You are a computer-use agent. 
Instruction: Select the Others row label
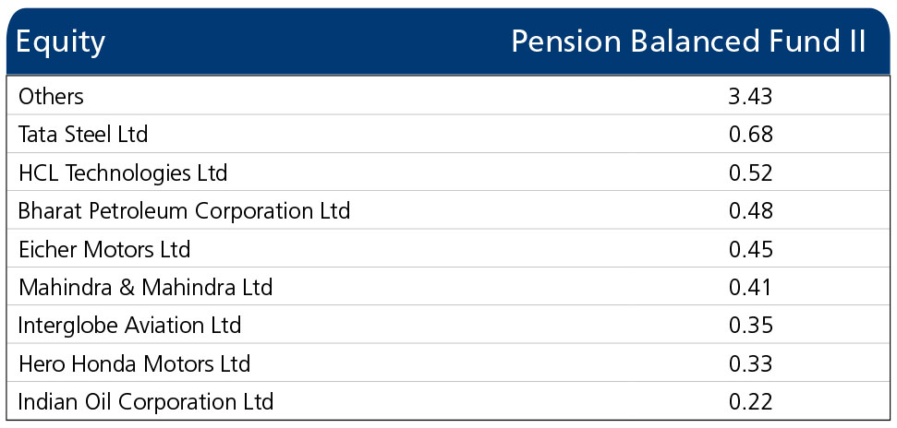[x=51, y=96]
